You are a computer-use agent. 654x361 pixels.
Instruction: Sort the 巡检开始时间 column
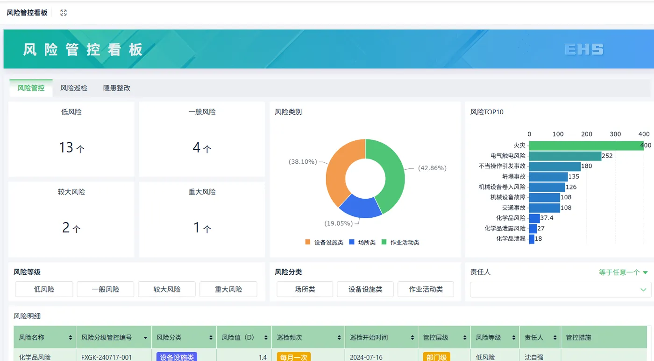[x=412, y=338]
